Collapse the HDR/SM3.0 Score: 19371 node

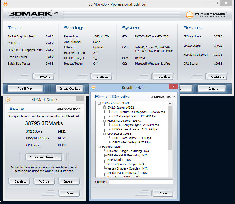[x=104, y=121]
